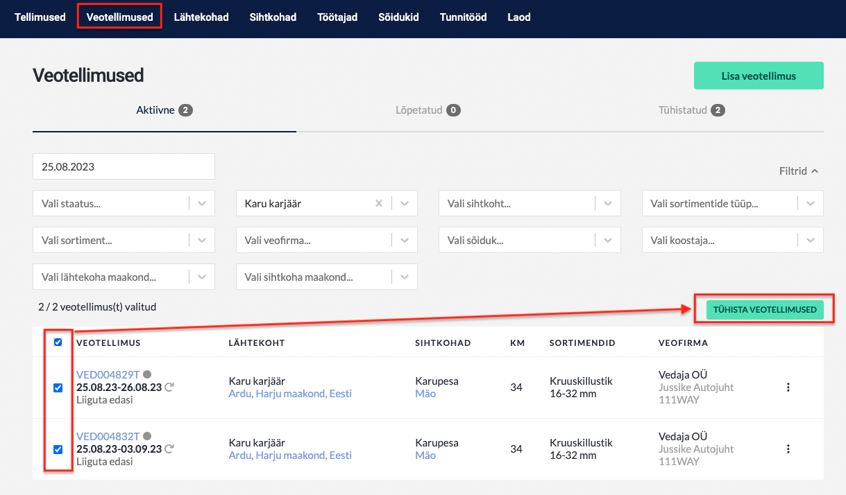Viewport: 846px width, 495px height.
Task: Click the Sihtkohad column header
Action: [443, 342]
